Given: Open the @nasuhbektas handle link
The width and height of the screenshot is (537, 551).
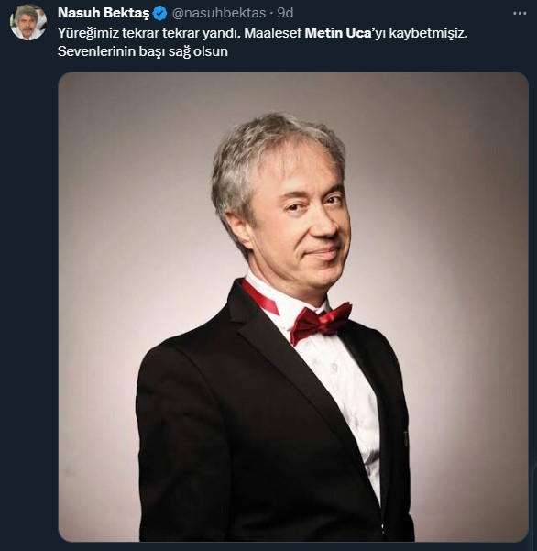Looking at the screenshot, I should (219, 13).
